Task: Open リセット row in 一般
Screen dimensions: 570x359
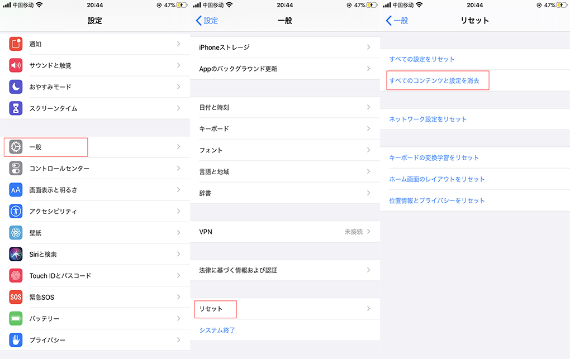Action: [285, 309]
